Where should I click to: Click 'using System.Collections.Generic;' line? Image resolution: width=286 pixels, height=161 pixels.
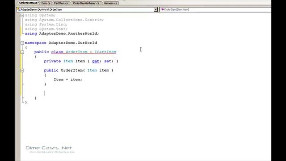[64, 20]
